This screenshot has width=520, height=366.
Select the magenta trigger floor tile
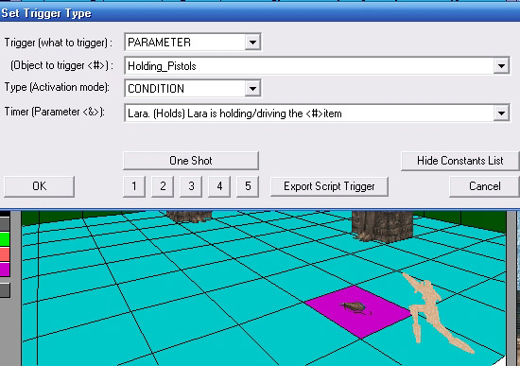[358, 312]
